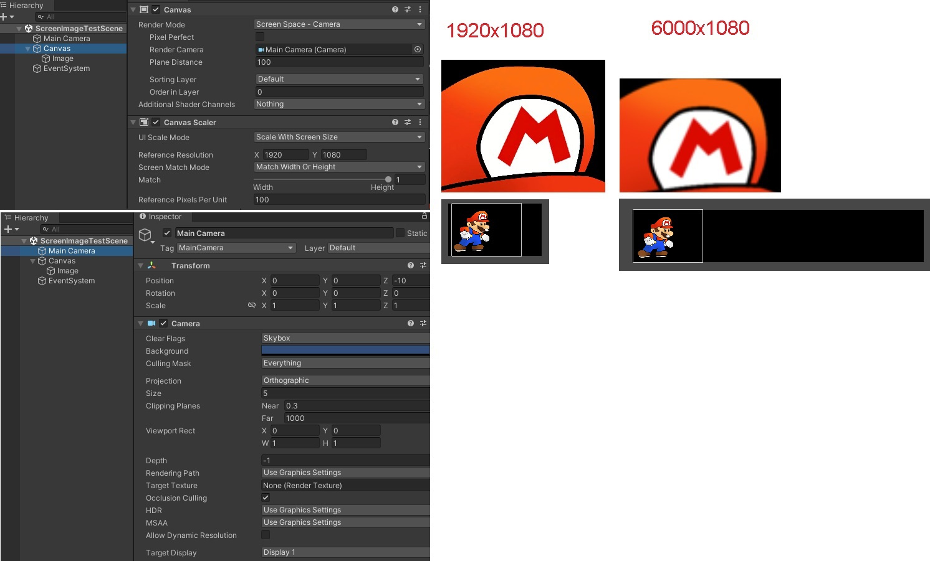Click the Transform component icon
Image resolution: width=930 pixels, height=561 pixels.
151,265
